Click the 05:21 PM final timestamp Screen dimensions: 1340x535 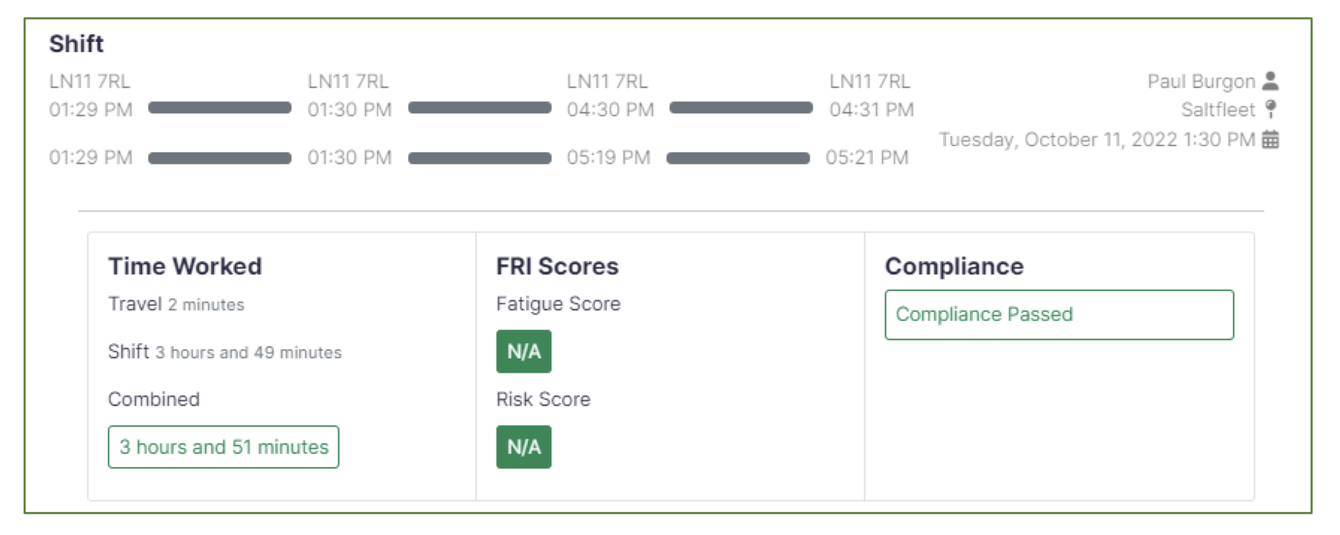tap(872, 157)
